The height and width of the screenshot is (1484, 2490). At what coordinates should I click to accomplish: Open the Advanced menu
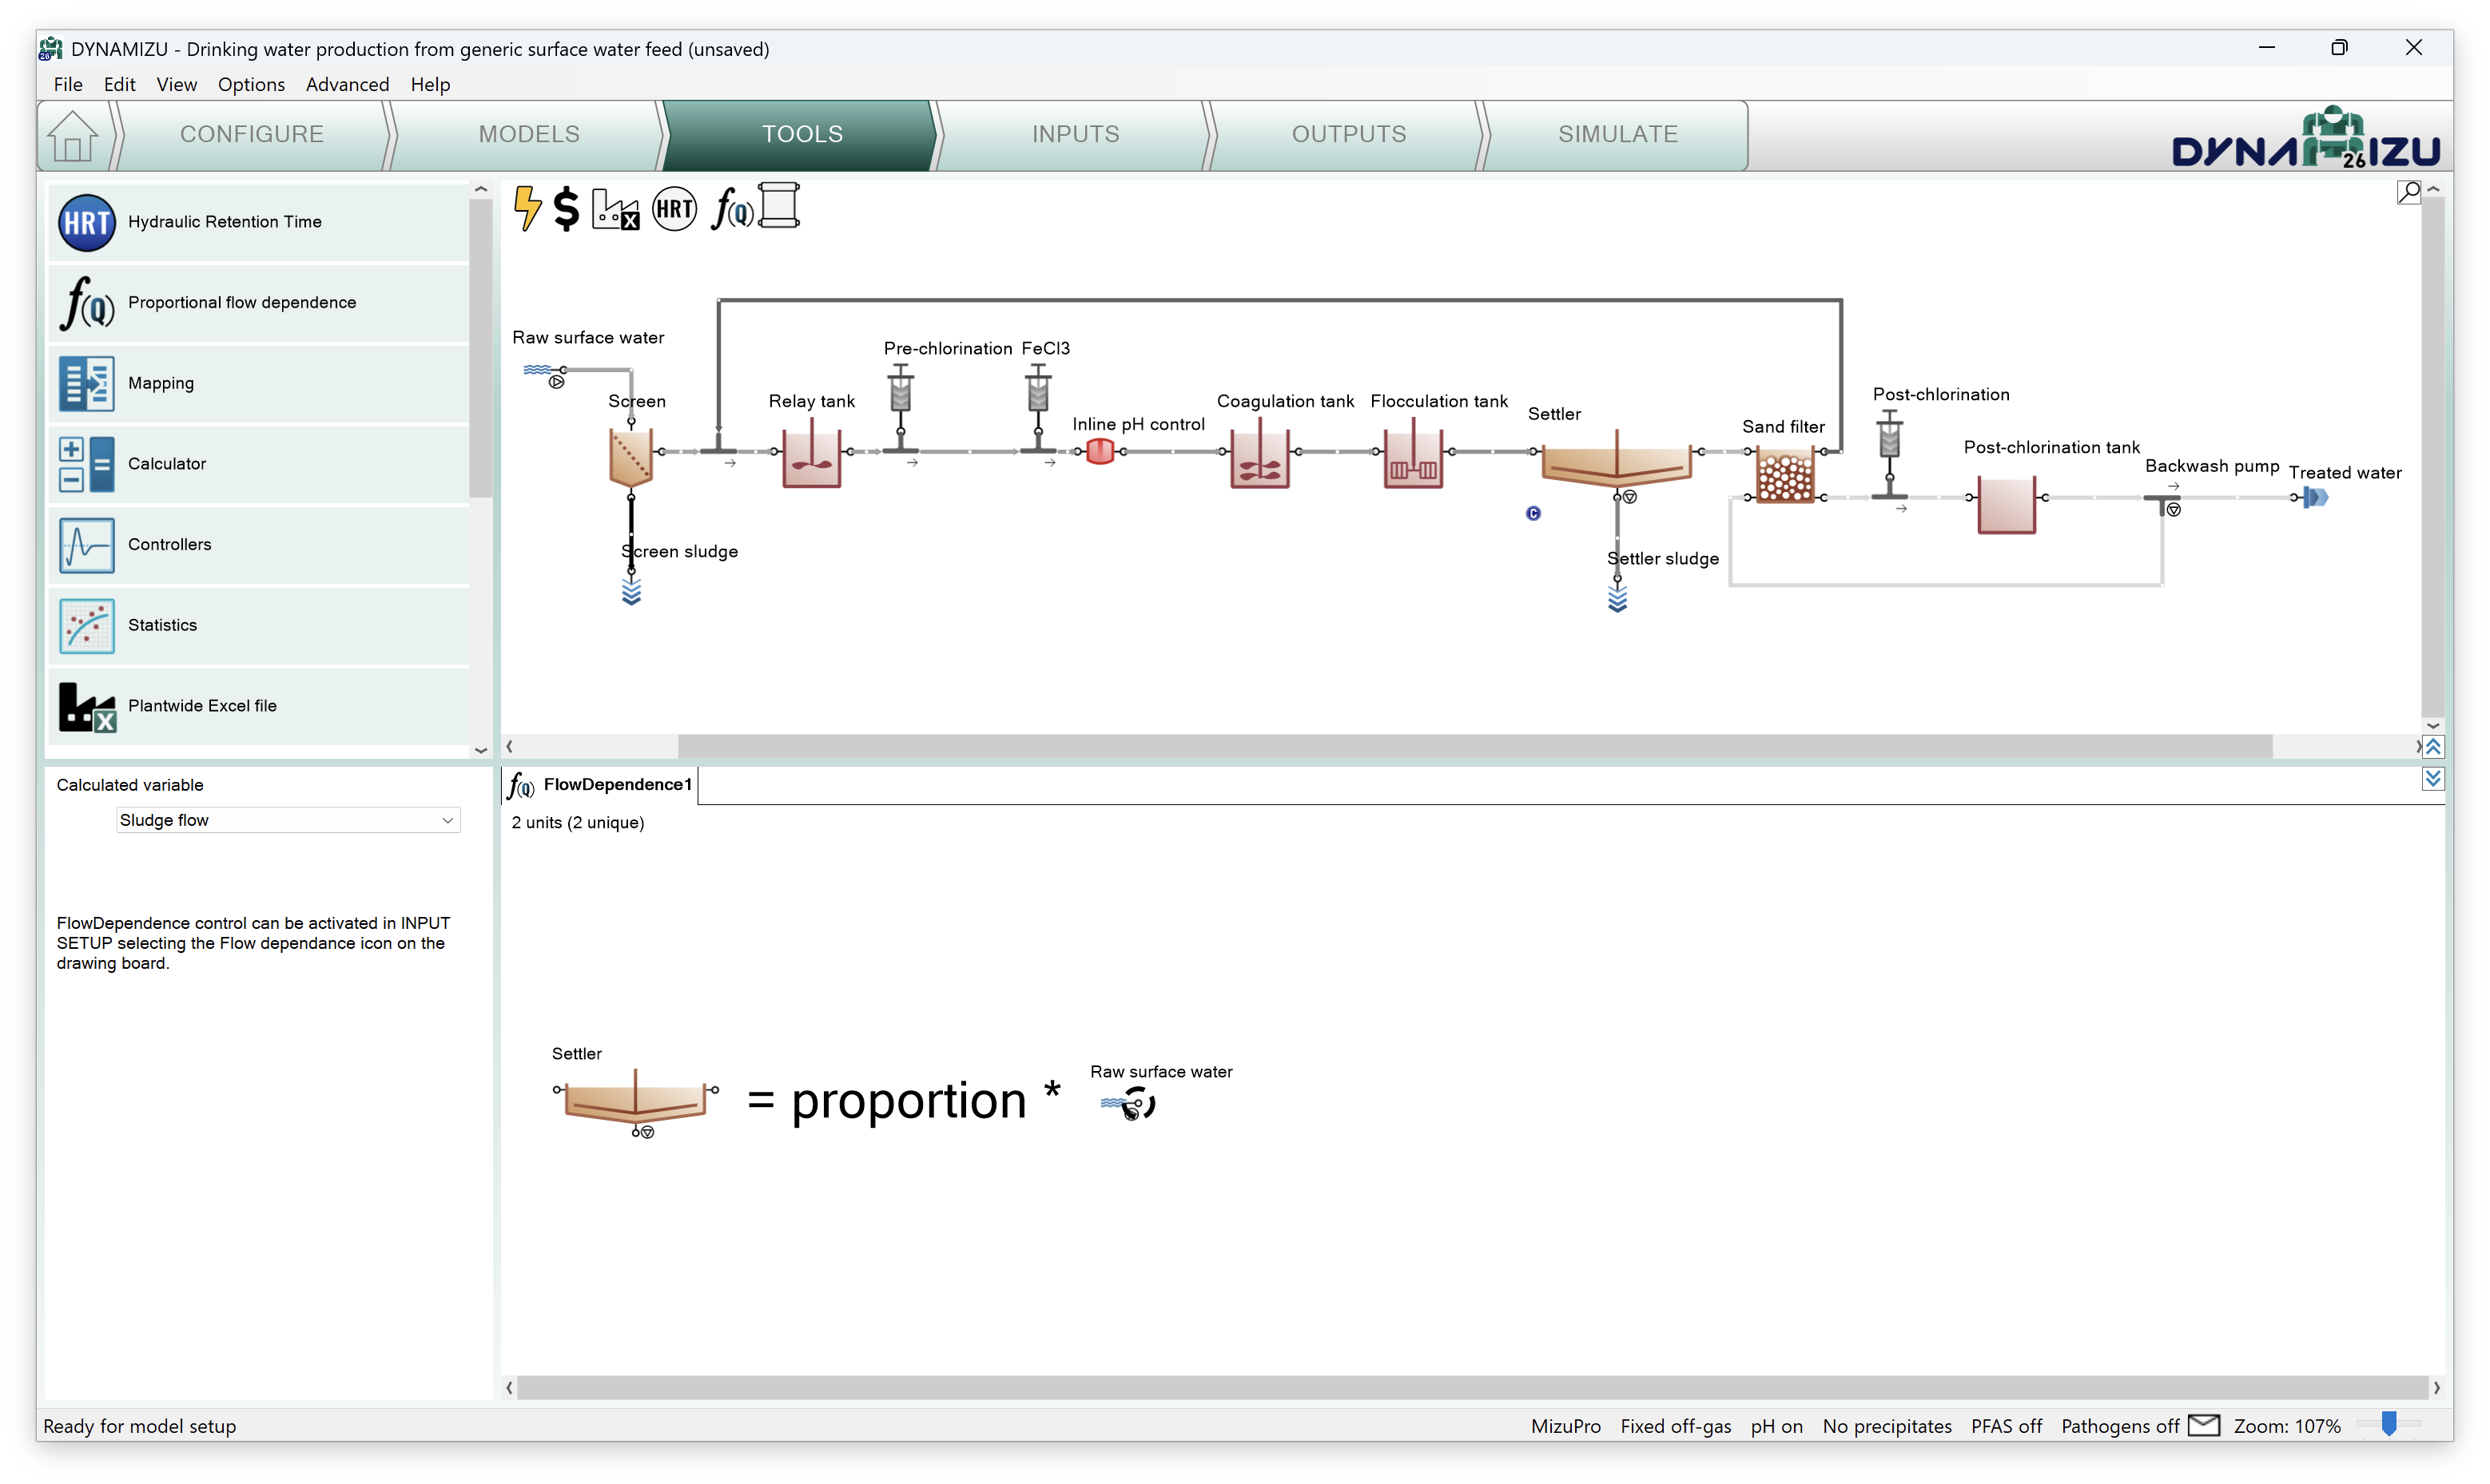point(347,85)
